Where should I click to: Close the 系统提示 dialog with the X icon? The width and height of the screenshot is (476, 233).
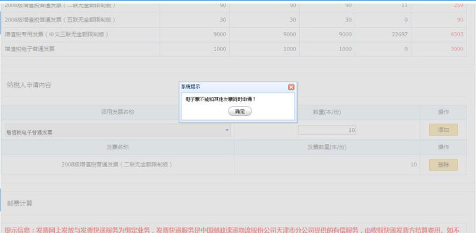[x=291, y=87]
